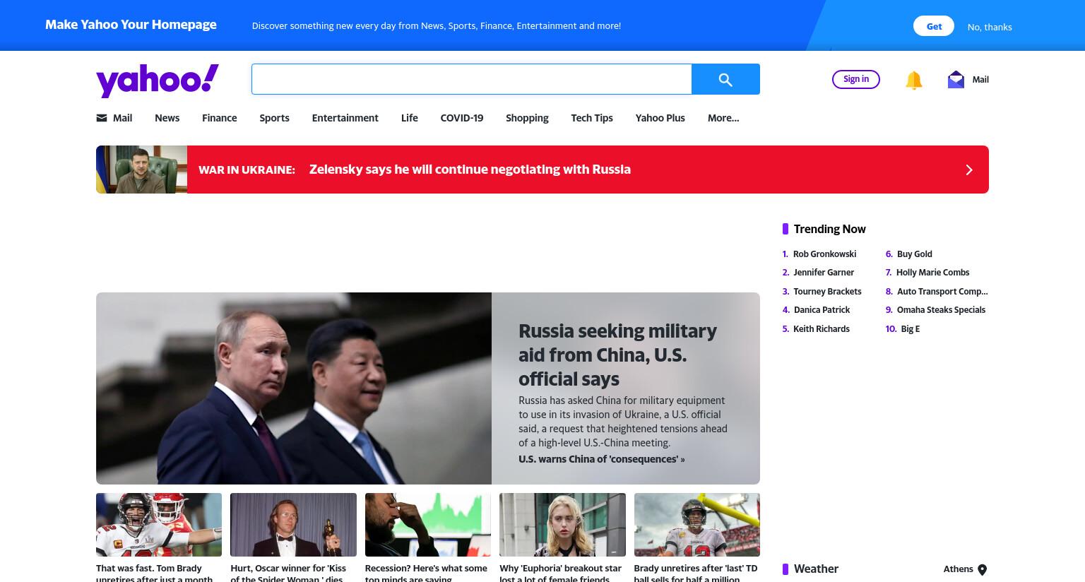1085x582 pixels.
Task: Select trending topic Rob Gronkowski
Action: (824, 254)
